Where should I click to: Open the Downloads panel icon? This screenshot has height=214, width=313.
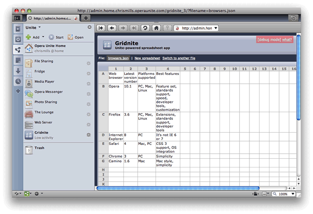(x=18, y=71)
